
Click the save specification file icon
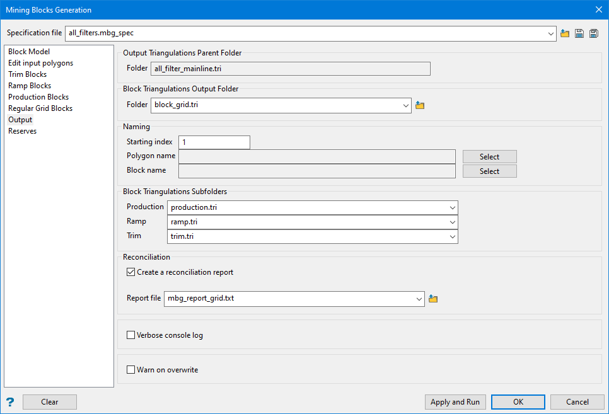point(579,33)
